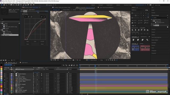Click the Curves bezier point tool icon
This screenshot has height=95, width=170.
tap(41, 17)
